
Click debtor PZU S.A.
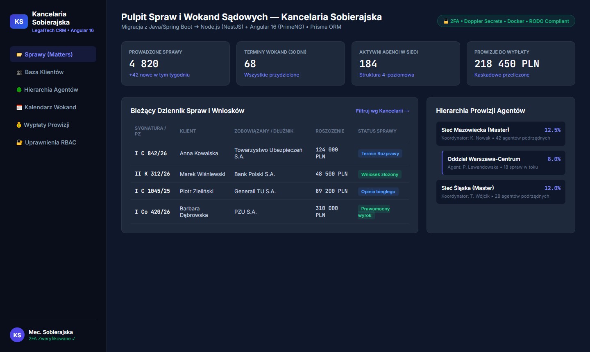(245, 212)
